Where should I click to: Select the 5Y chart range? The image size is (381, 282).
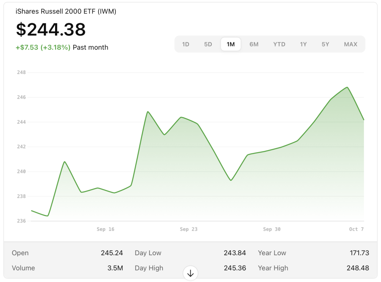(x=325, y=44)
